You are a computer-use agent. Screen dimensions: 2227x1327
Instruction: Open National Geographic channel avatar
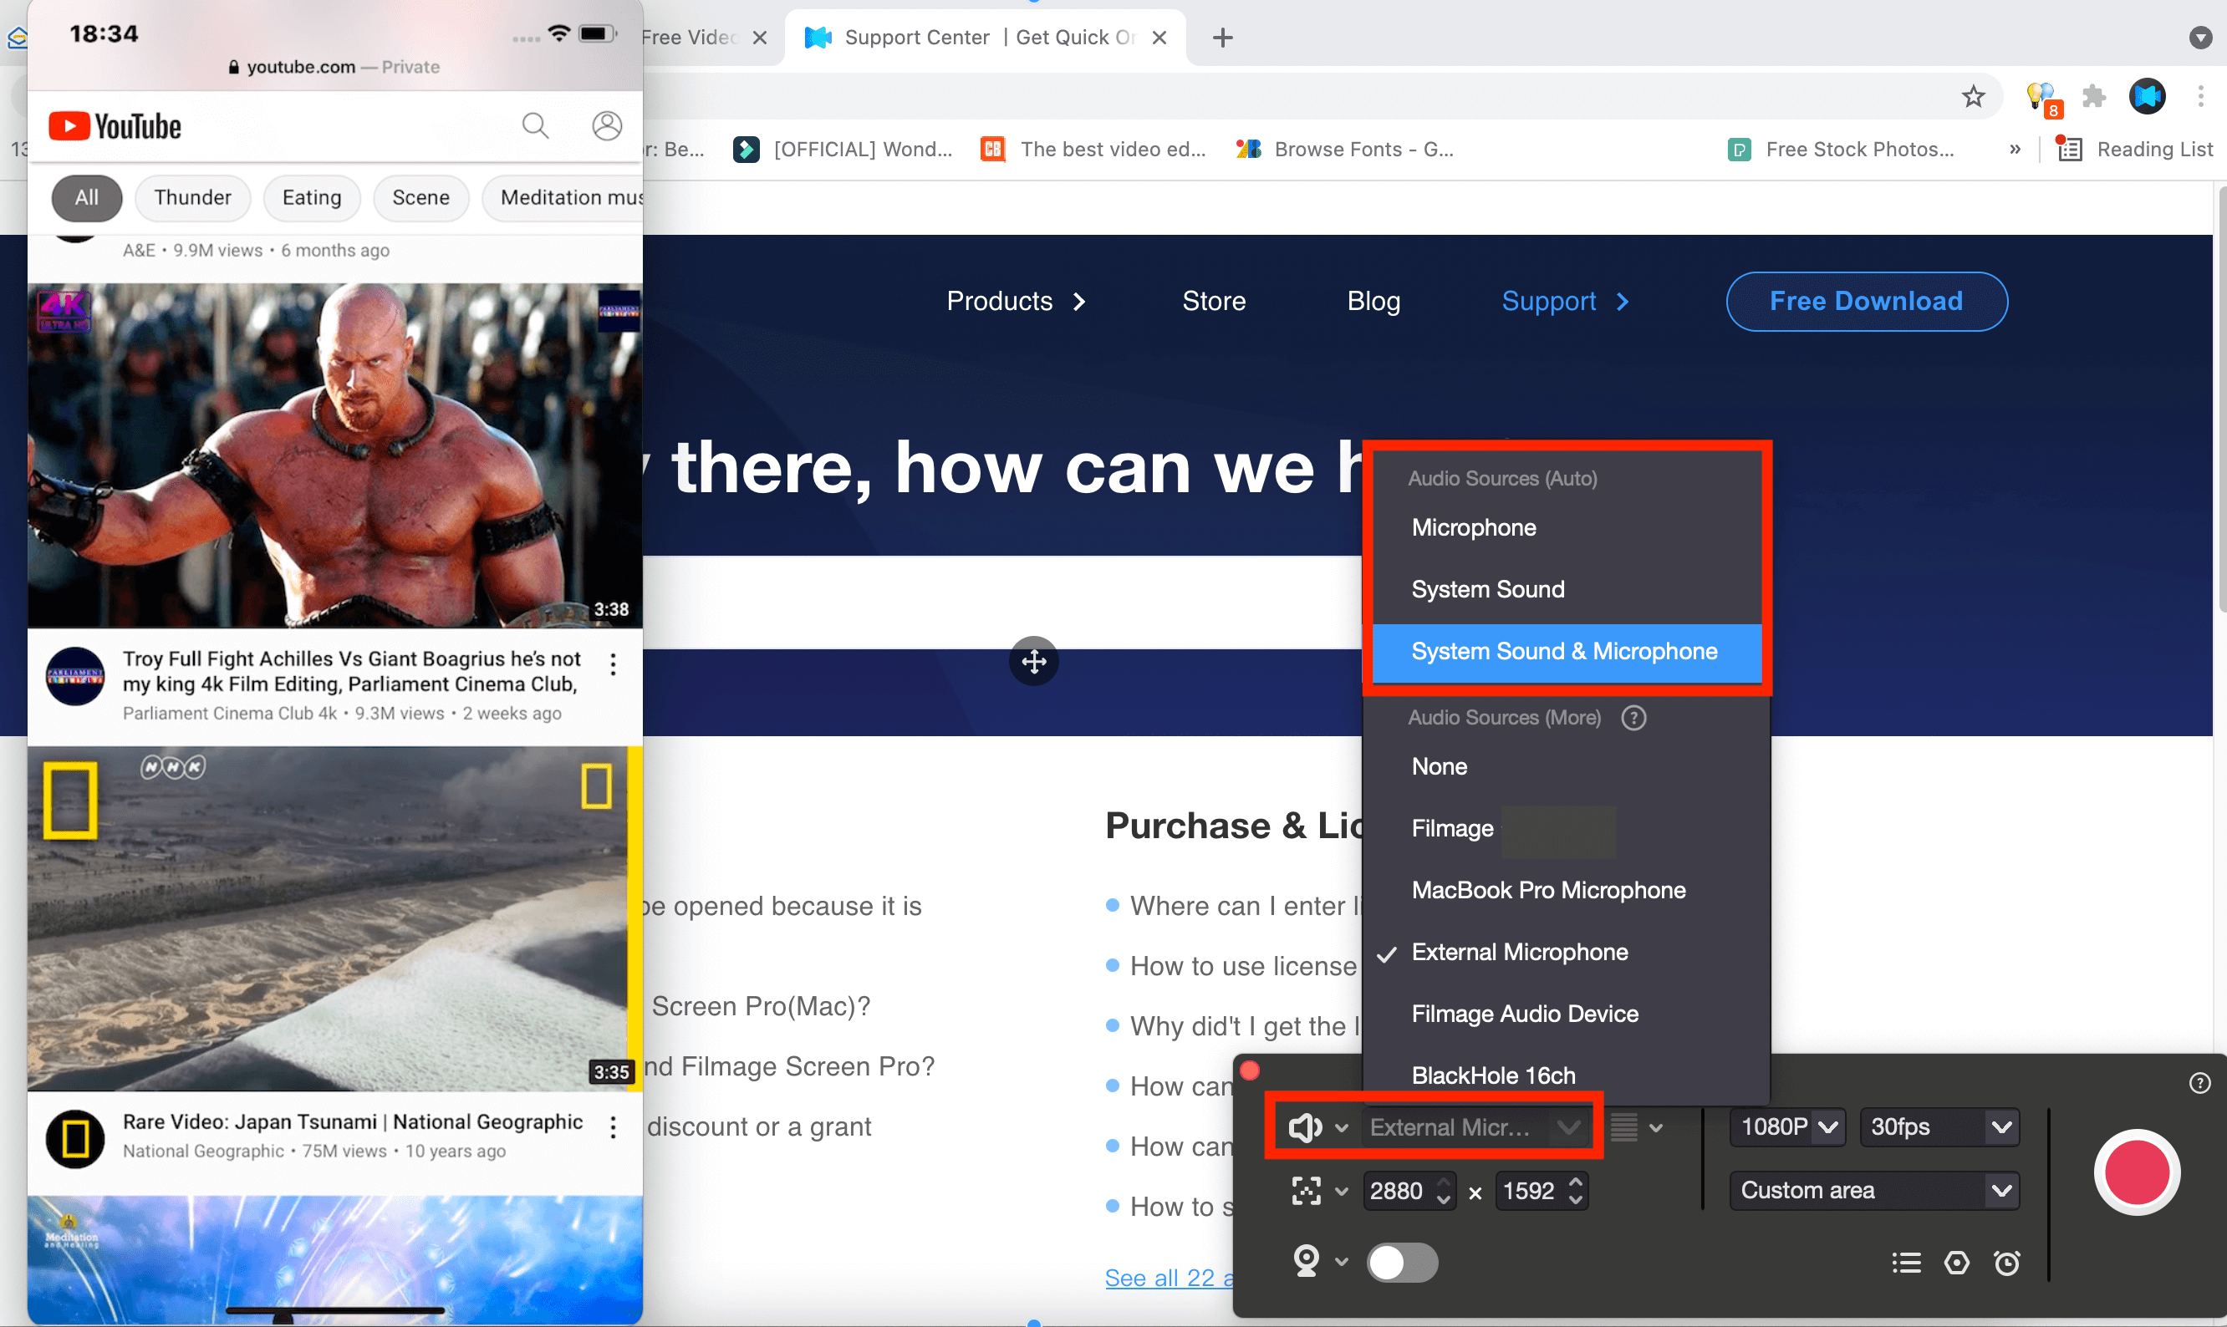click(x=75, y=1138)
